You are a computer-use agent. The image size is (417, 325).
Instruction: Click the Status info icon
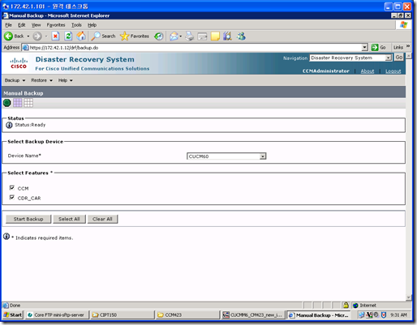pyautogui.click(x=9, y=125)
